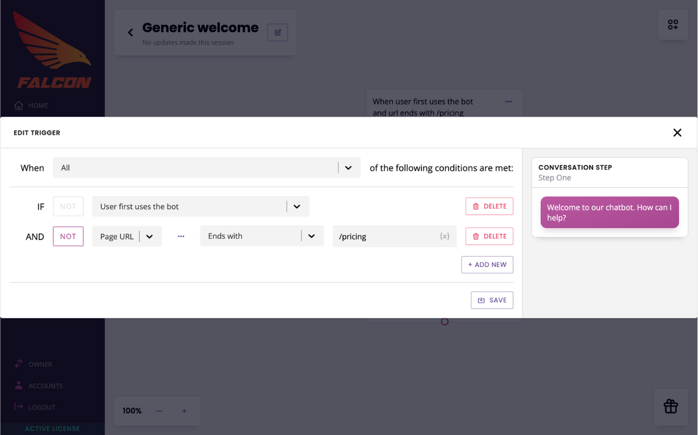
Task: Open the Page URL dropdown
Action: (x=127, y=236)
